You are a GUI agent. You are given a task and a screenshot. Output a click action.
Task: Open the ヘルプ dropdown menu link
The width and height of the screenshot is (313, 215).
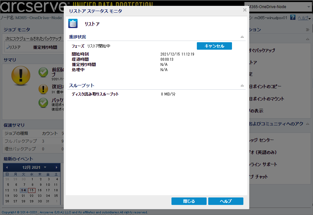(x=304, y=18)
